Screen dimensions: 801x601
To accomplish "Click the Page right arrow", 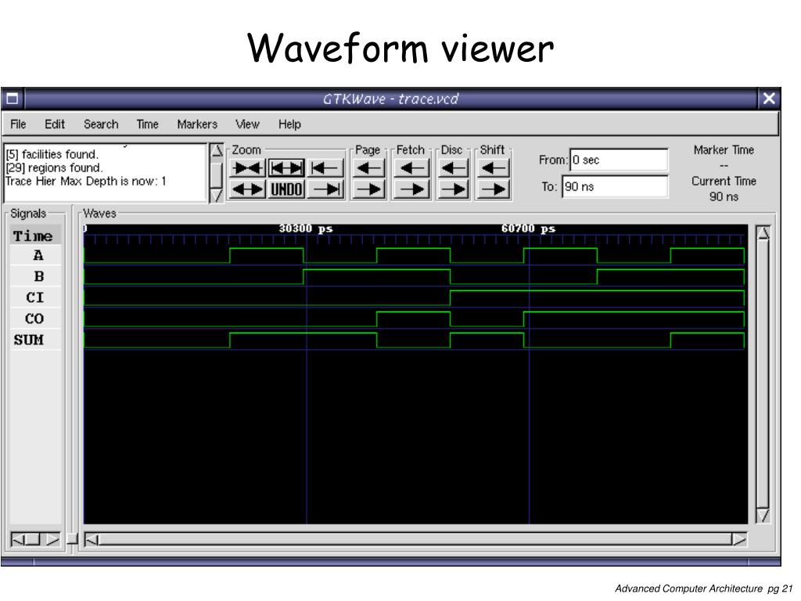I will click(368, 189).
